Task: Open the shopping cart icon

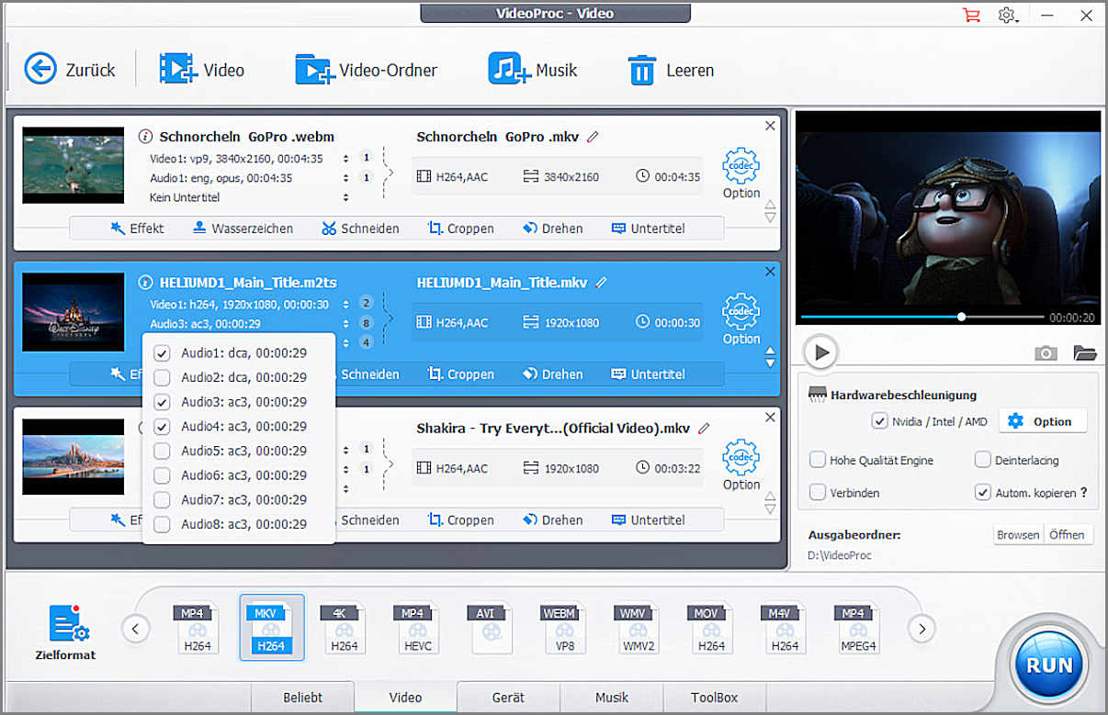Action: [970, 16]
